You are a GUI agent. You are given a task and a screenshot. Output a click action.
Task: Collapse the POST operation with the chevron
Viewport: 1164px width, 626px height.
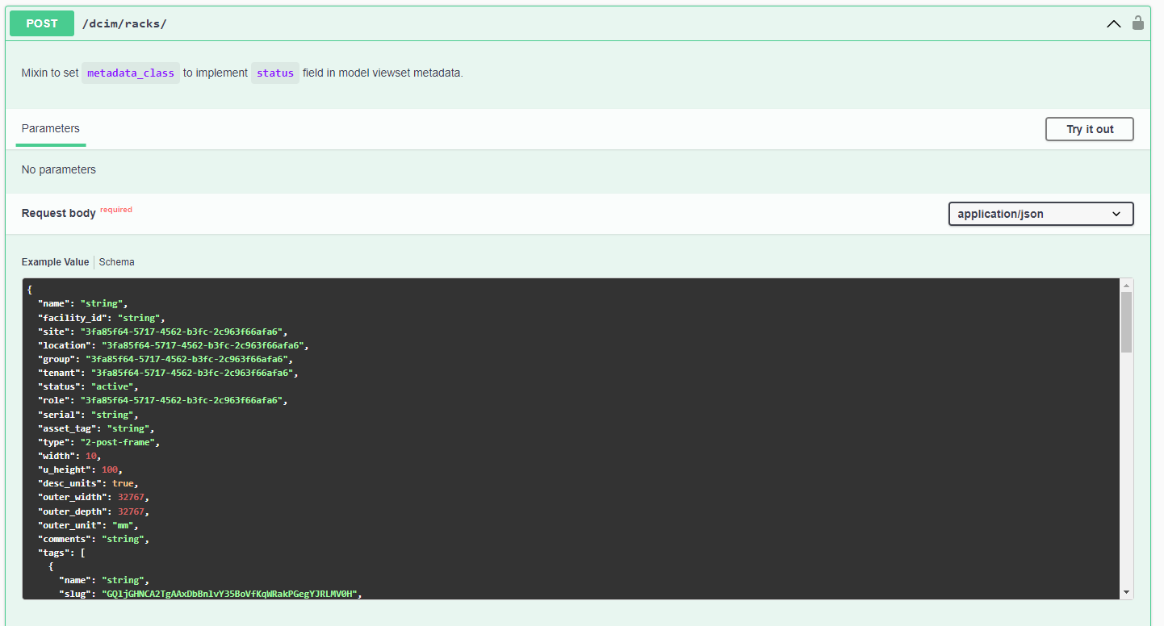(1113, 24)
